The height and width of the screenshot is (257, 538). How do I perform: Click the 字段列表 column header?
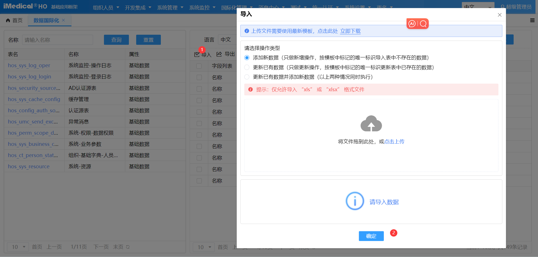(x=222, y=66)
